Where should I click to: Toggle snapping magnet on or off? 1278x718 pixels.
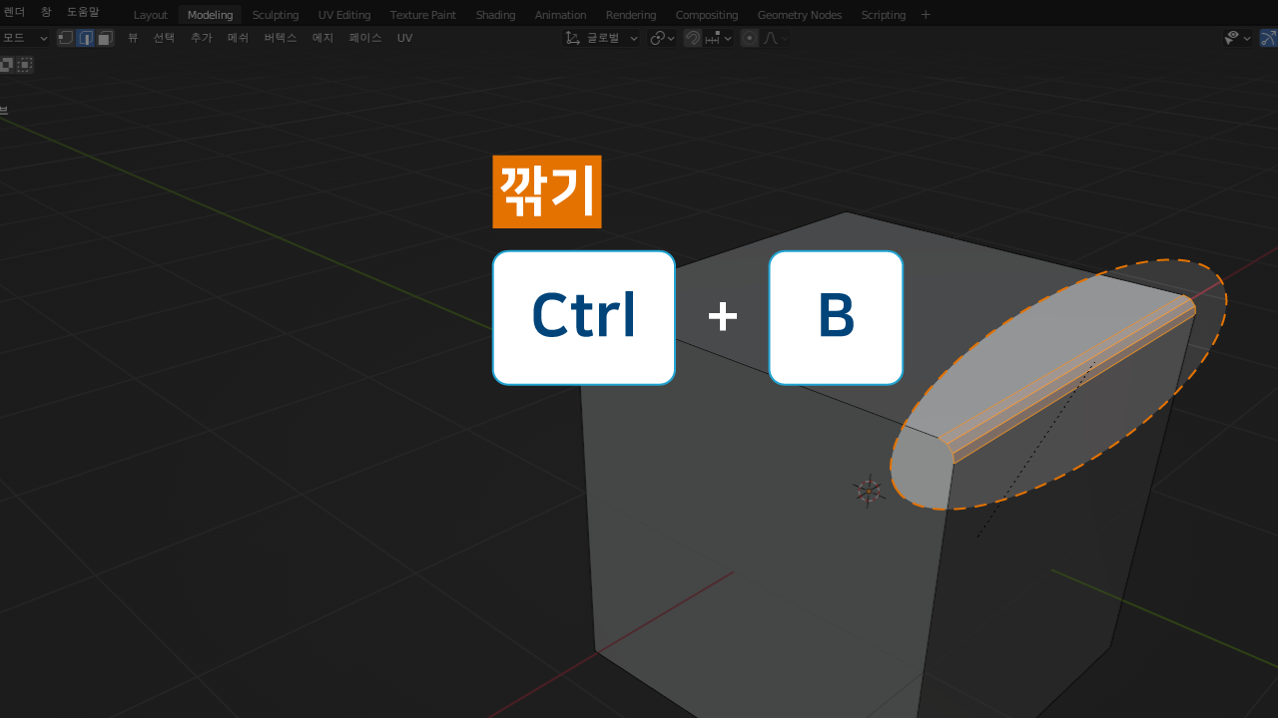(x=692, y=38)
